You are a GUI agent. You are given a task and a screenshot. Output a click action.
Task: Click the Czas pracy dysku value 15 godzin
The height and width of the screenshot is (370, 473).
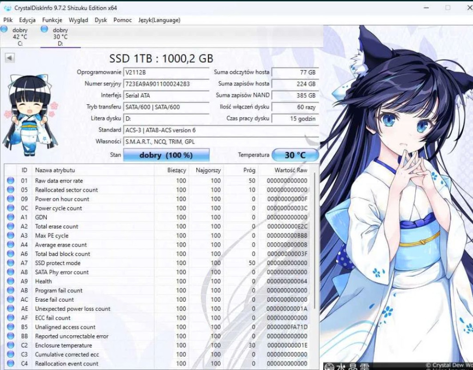295,119
